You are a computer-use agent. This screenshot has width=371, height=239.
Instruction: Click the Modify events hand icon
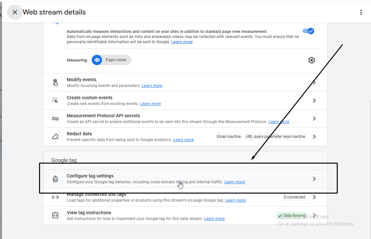point(55,82)
